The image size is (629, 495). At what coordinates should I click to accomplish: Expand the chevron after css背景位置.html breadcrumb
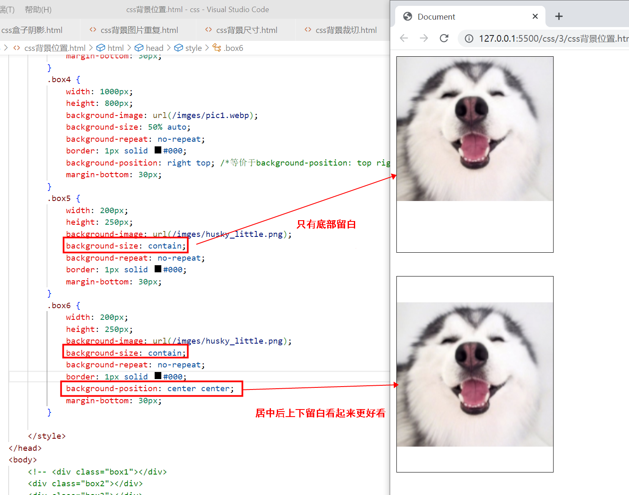coord(91,48)
